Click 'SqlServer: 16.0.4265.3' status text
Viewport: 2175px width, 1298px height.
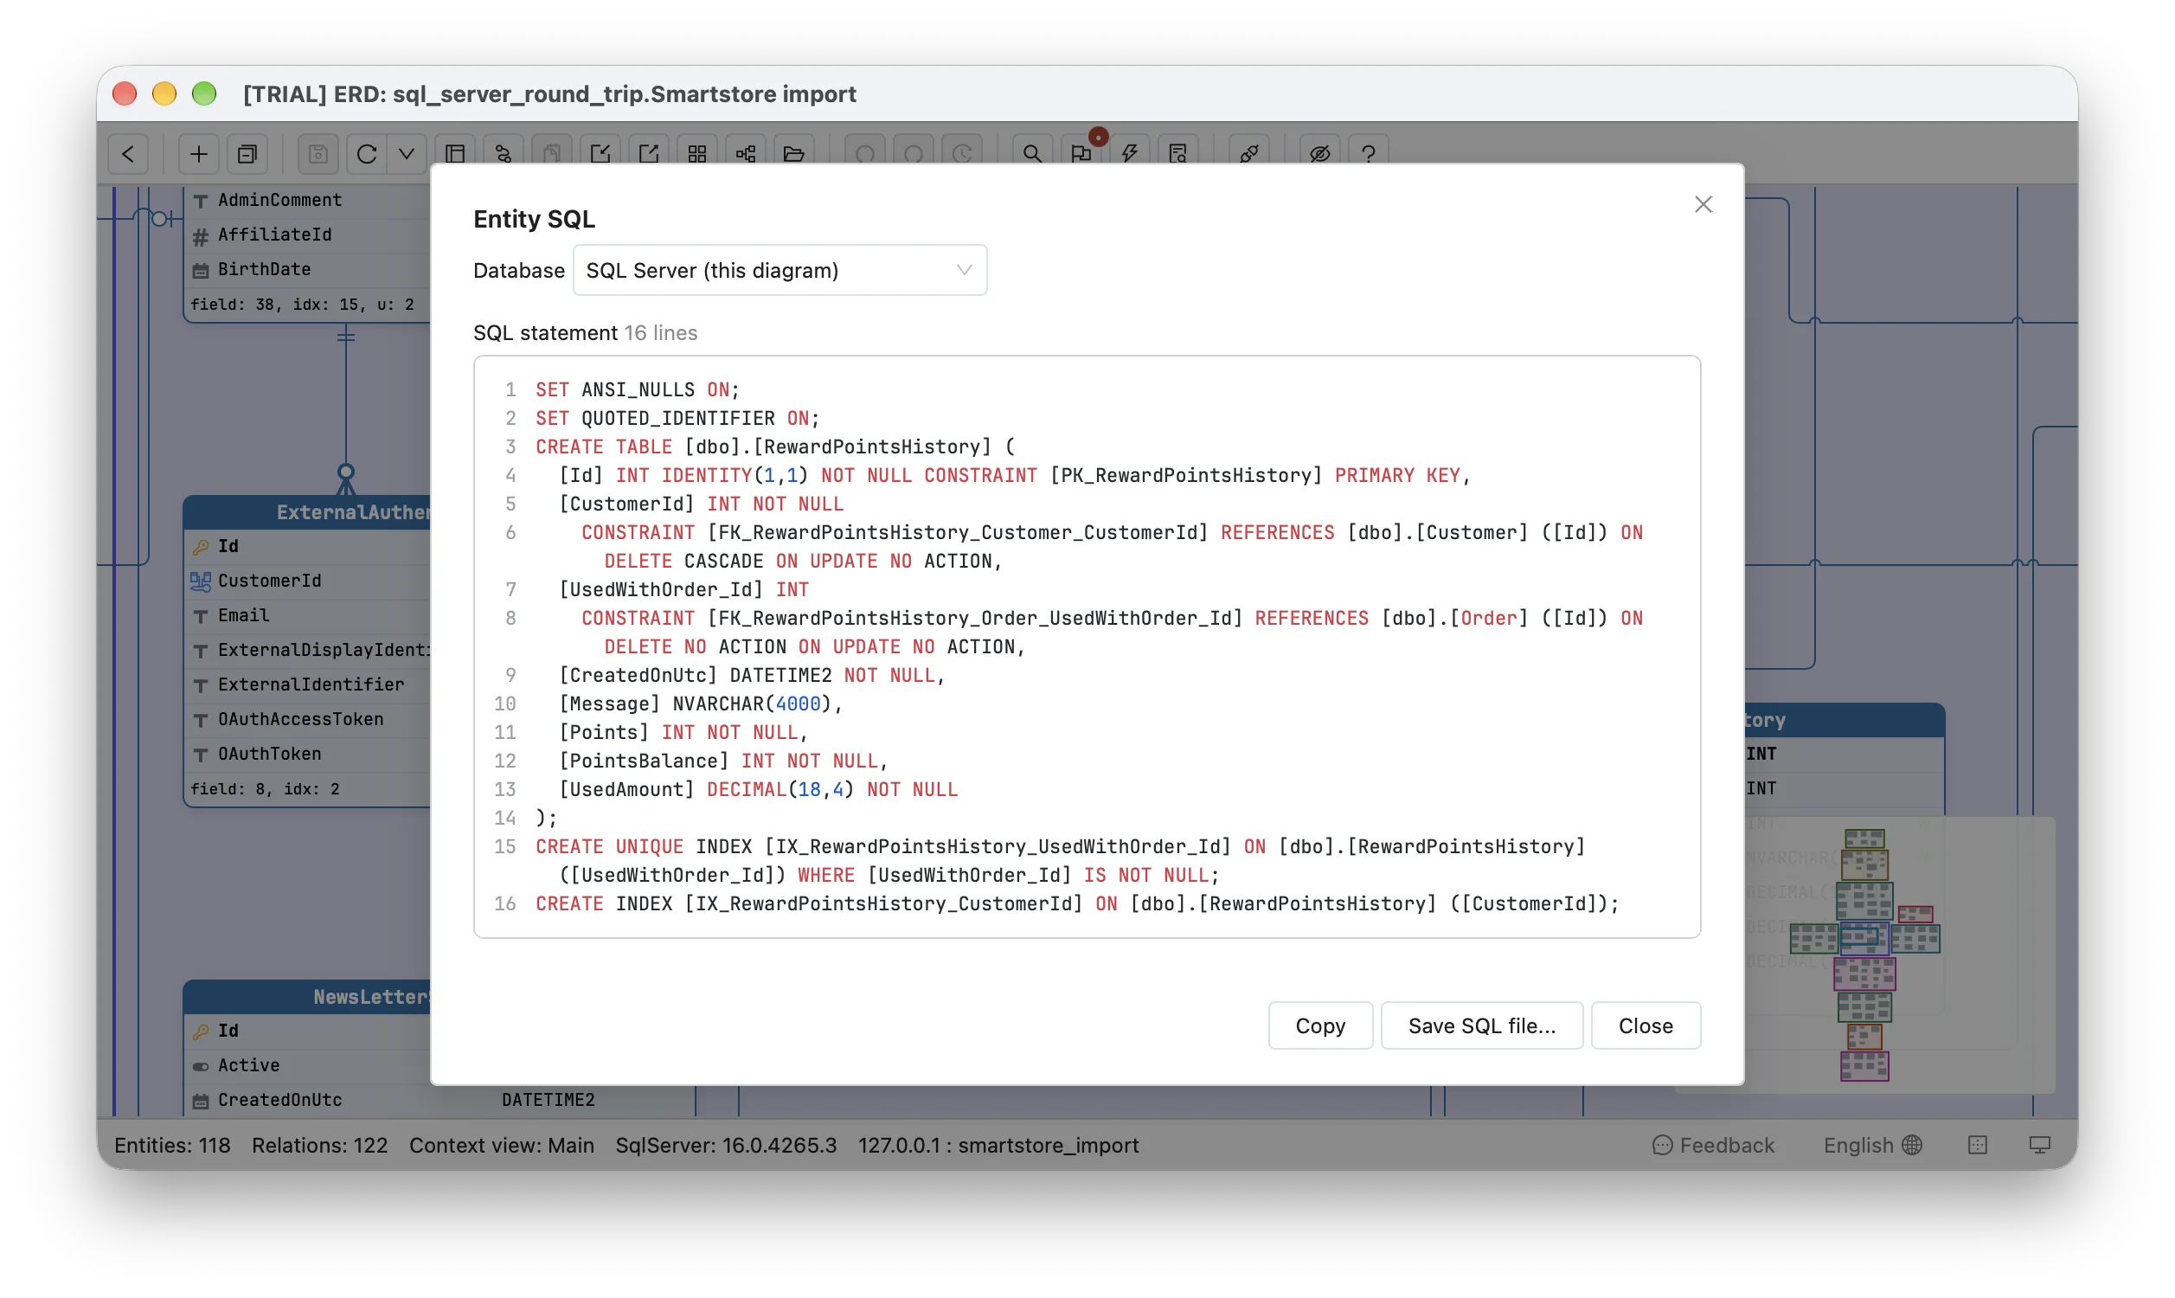[726, 1145]
